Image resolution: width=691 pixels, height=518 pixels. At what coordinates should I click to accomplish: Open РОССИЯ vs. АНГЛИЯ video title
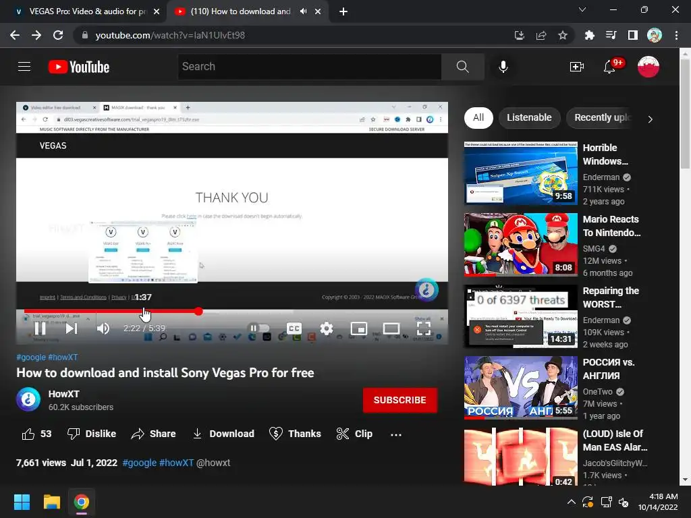tap(608, 369)
